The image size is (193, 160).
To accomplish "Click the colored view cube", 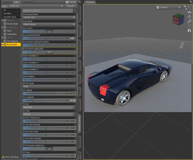I will click(x=179, y=19).
